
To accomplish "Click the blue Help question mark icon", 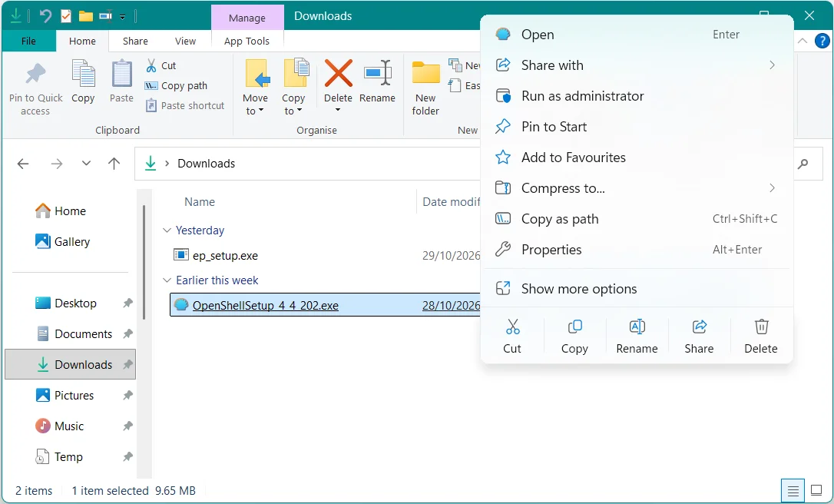I will (822, 41).
